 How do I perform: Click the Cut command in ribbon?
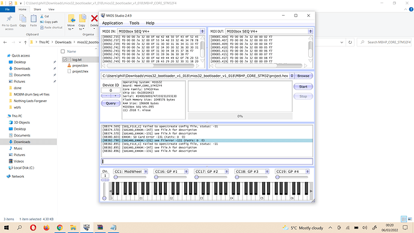pos(44,16)
